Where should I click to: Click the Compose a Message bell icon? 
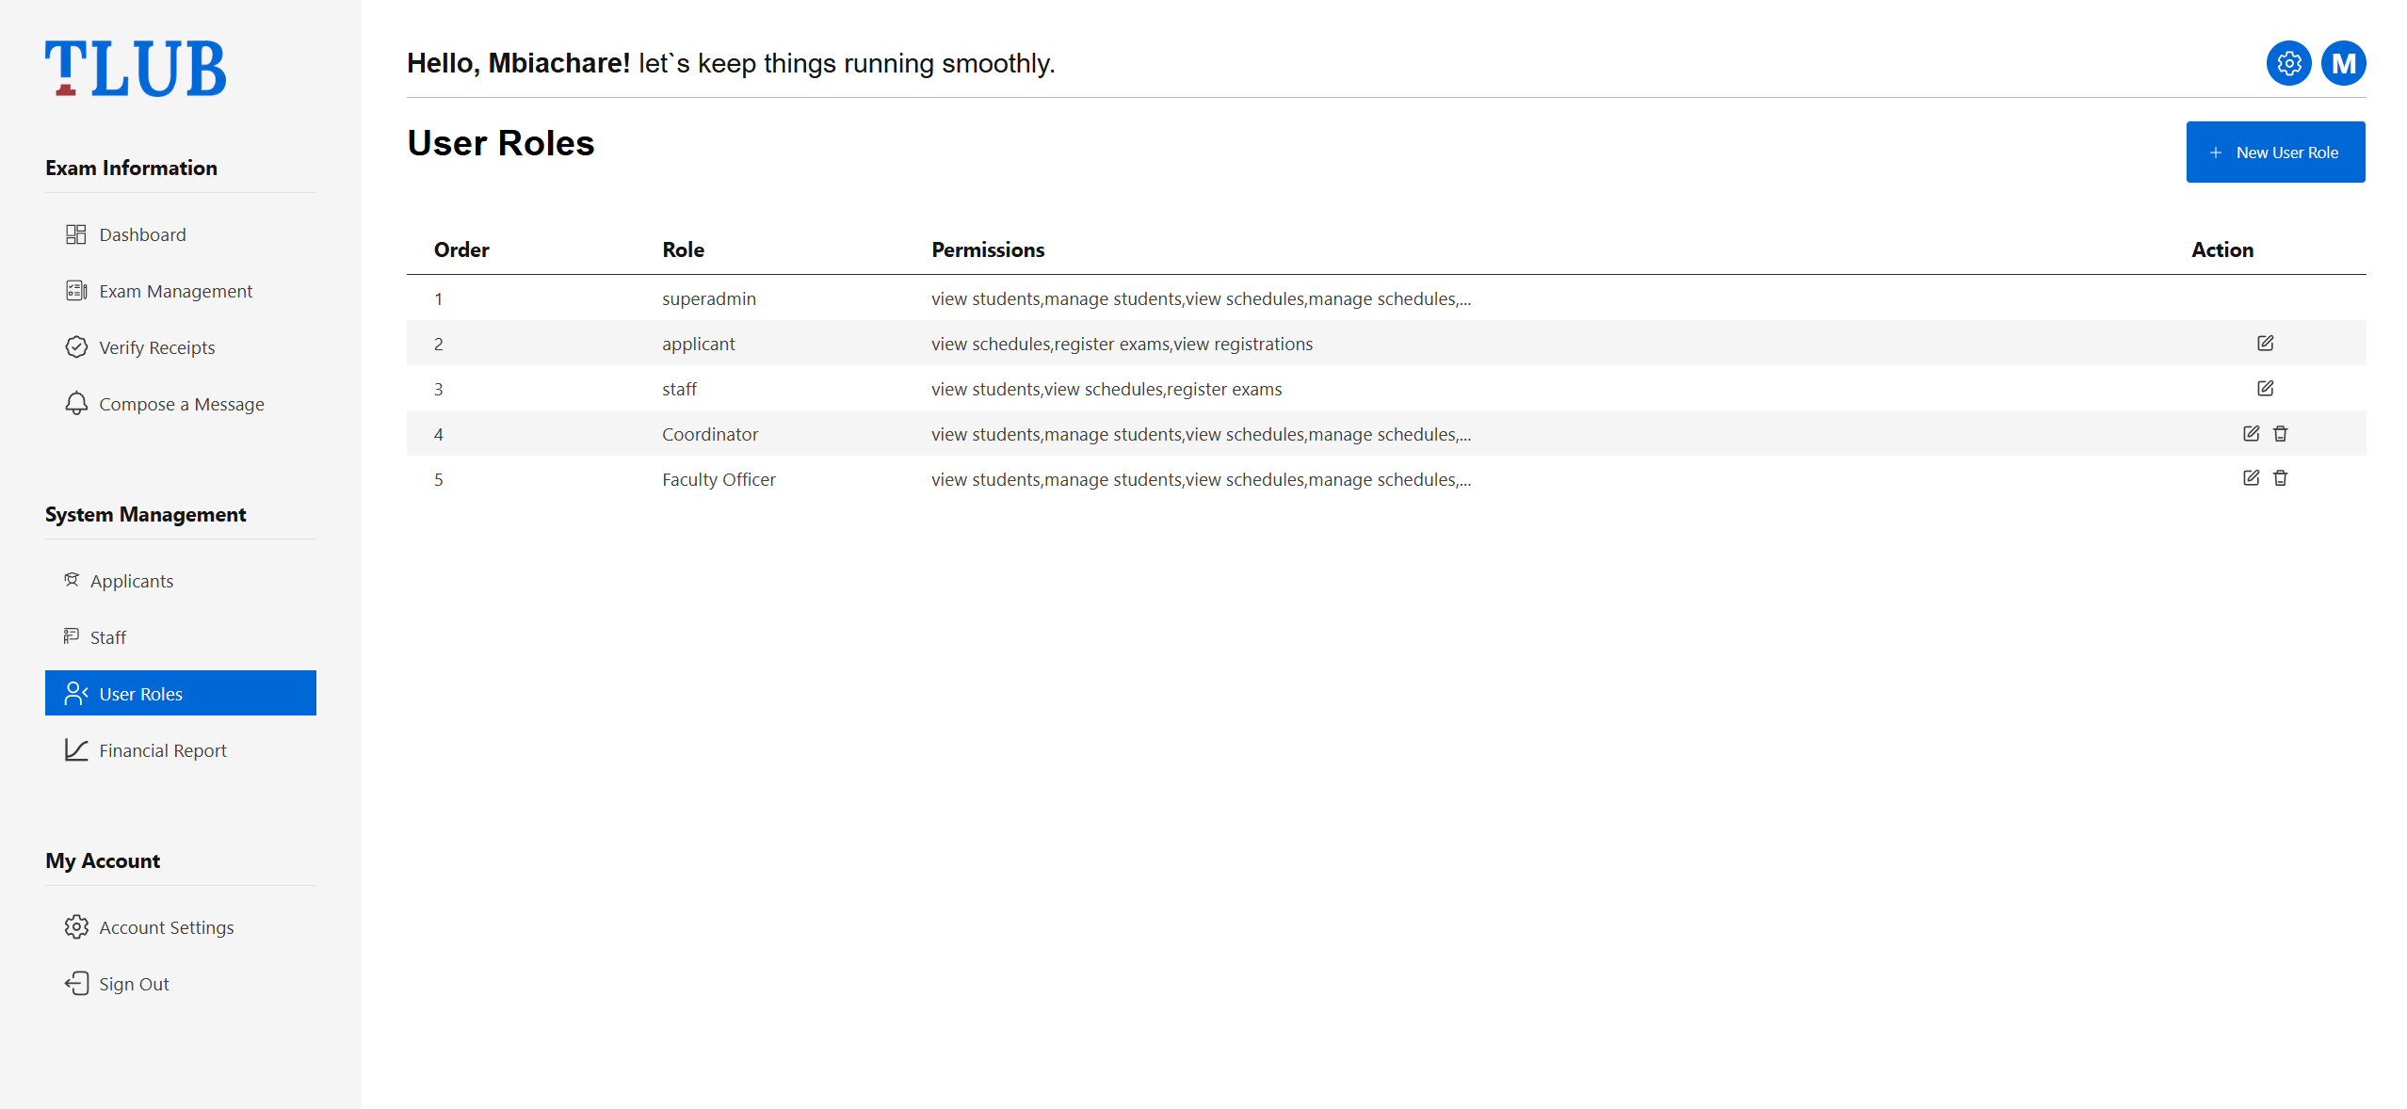point(76,404)
